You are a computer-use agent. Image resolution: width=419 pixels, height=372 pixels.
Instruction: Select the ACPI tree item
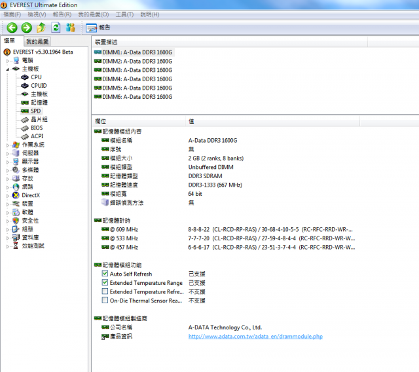pyautogui.click(x=37, y=136)
